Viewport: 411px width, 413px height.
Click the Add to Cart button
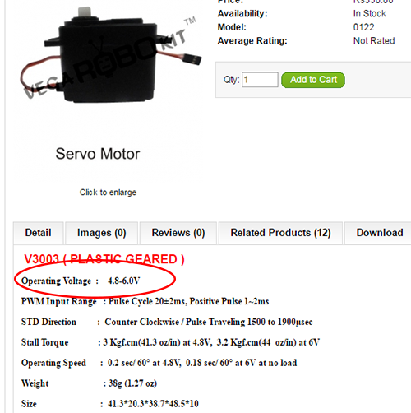coord(313,80)
